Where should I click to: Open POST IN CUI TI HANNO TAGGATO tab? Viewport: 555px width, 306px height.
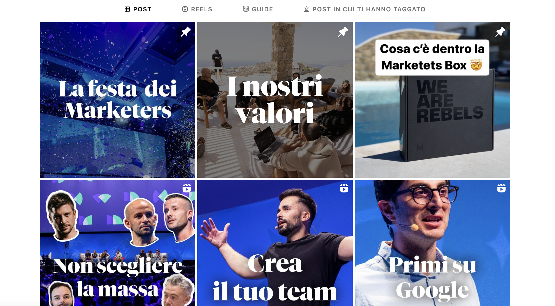pyautogui.click(x=364, y=9)
